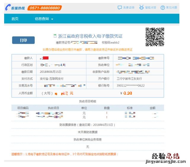Viewport: 190px width, 167px height.
Task: Go to the 首页 tab
Action: [x=15, y=19]
